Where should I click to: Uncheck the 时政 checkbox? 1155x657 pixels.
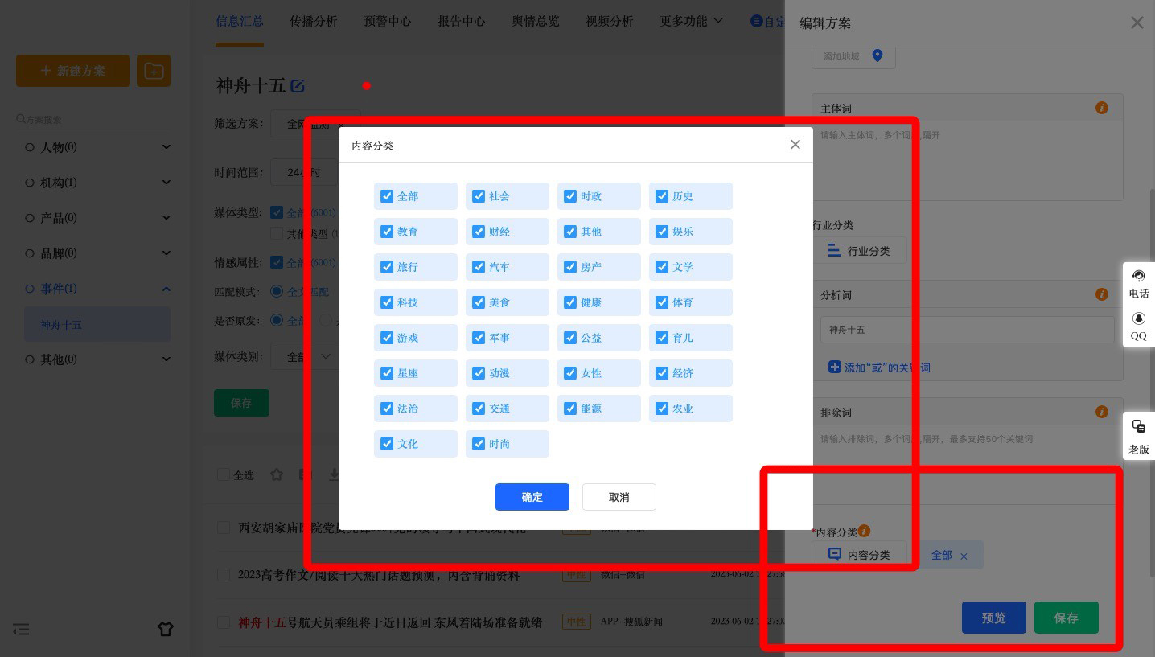click(570, 196)
